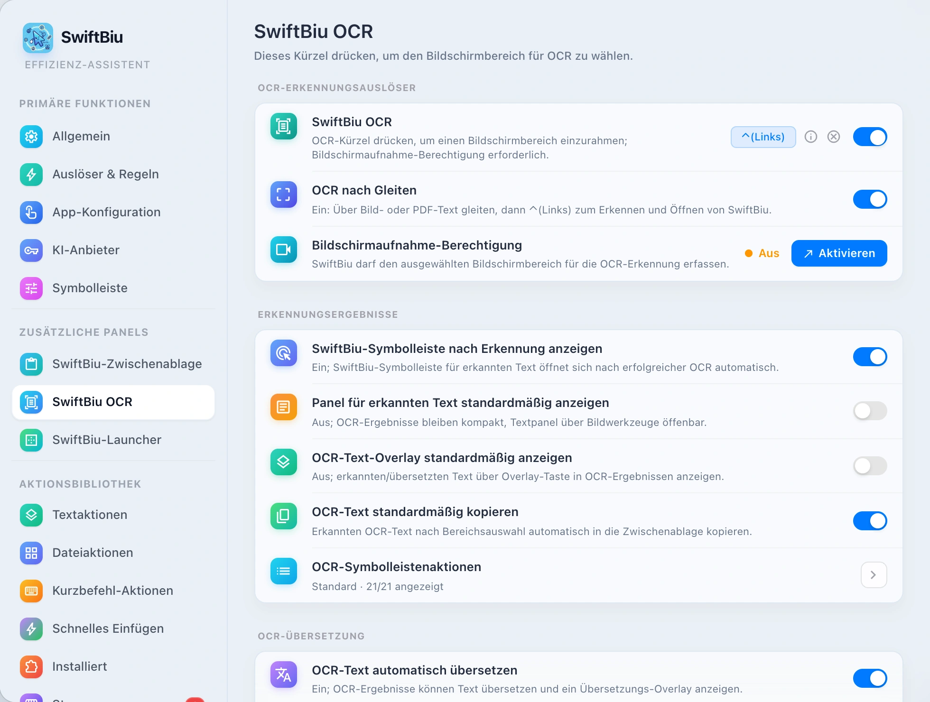930x702 pixels.
Task: Click the Aktivieren permission button
Action: coord(839,253)
